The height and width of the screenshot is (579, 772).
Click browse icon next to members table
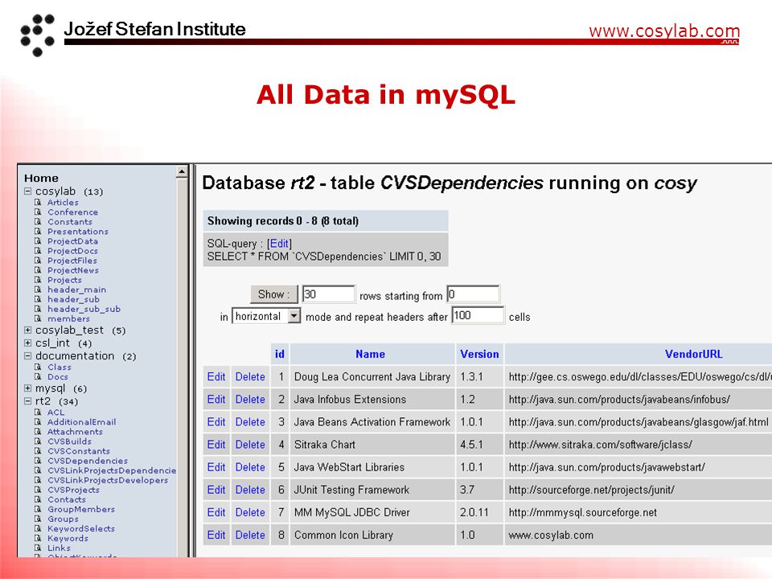tap(38, 318)
